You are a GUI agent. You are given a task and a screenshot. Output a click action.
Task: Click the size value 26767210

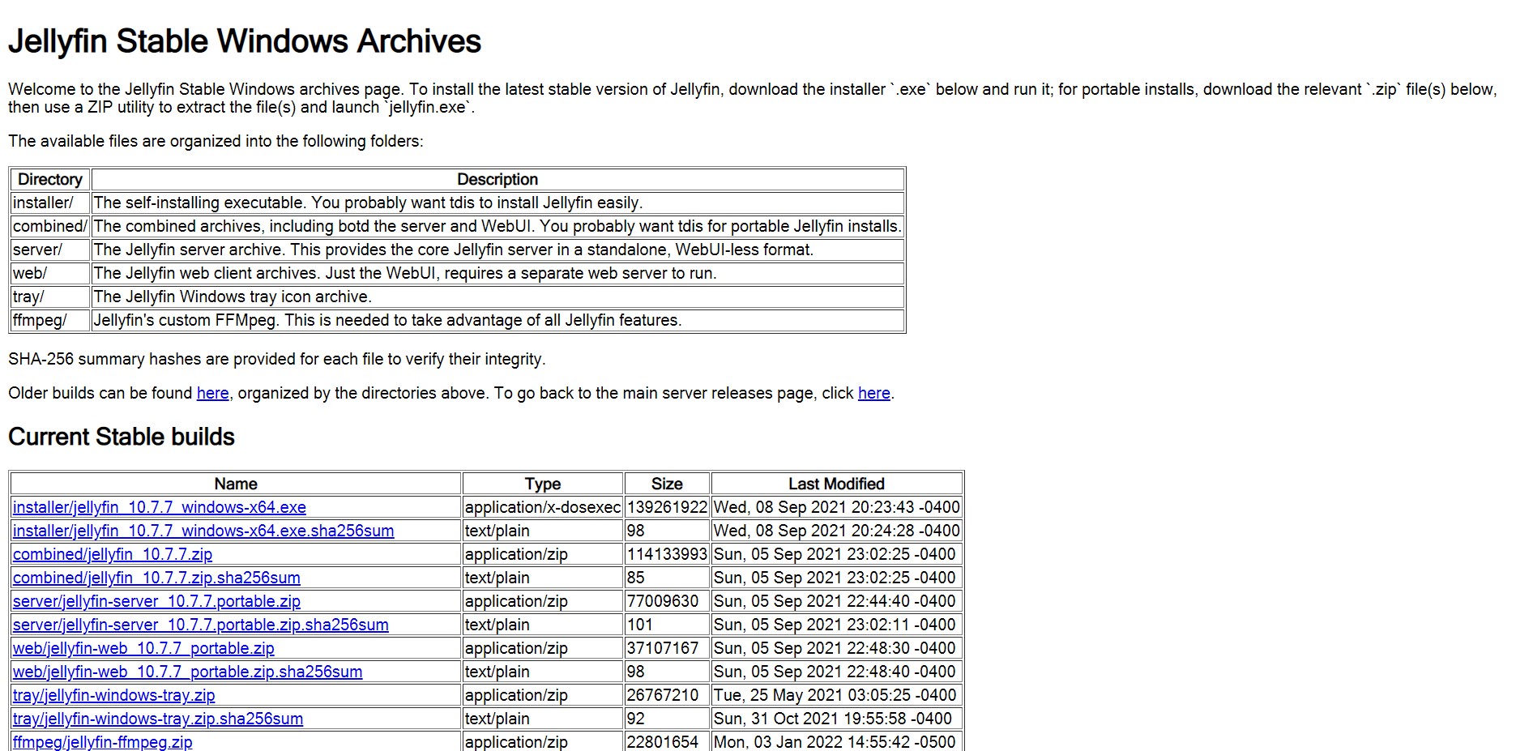pyautogui.click(x=667, y=695)
